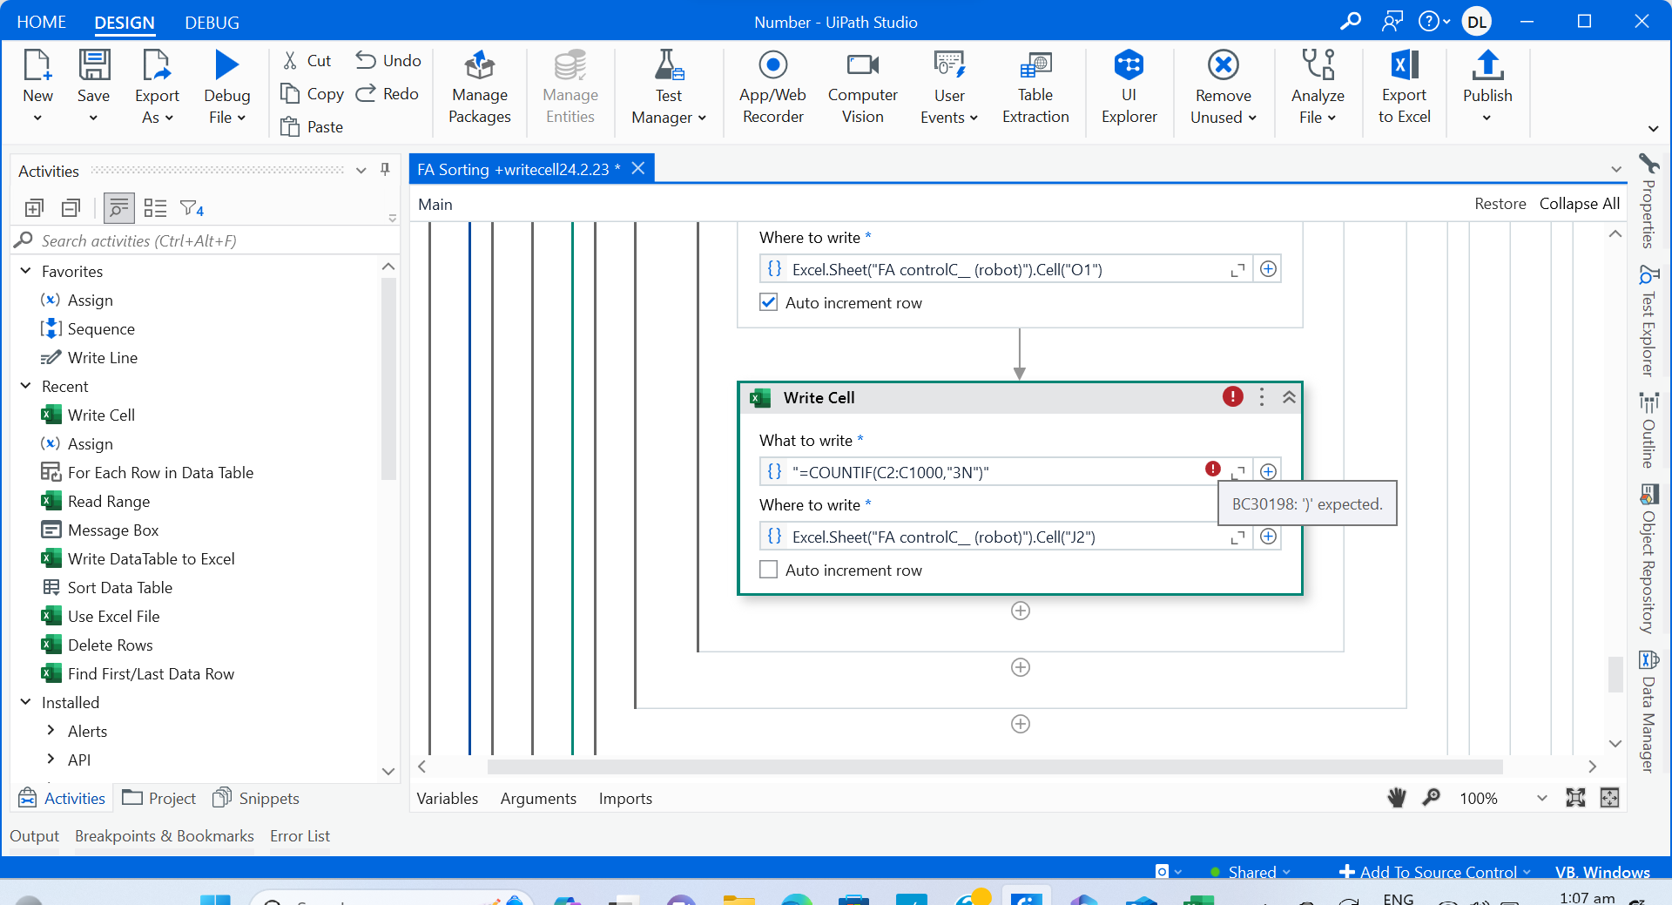The image size is (1672, 905).
Task: Click plus button beside Cell("J2") field
Action: (x=1268, y=537)
